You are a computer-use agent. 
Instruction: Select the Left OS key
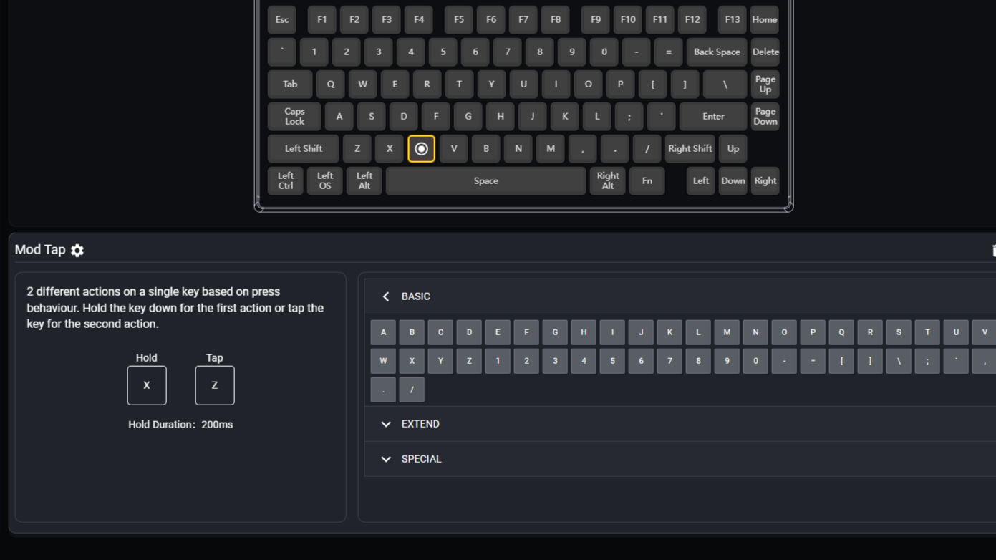pos(324,181)
